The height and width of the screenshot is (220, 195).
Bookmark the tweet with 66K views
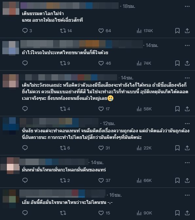click(x=177, y=181)
